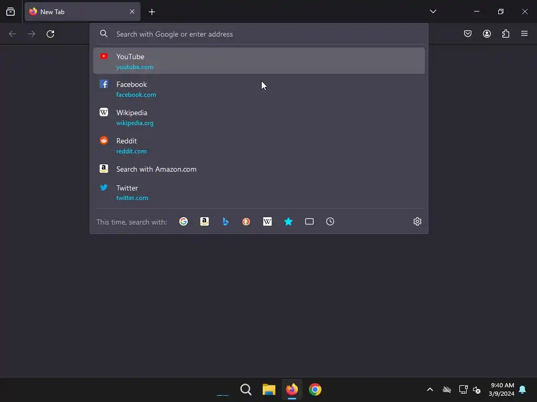Open clock showing 9:40 AM
The height and width of the screenshot is (402, 537).
point(502,389)
